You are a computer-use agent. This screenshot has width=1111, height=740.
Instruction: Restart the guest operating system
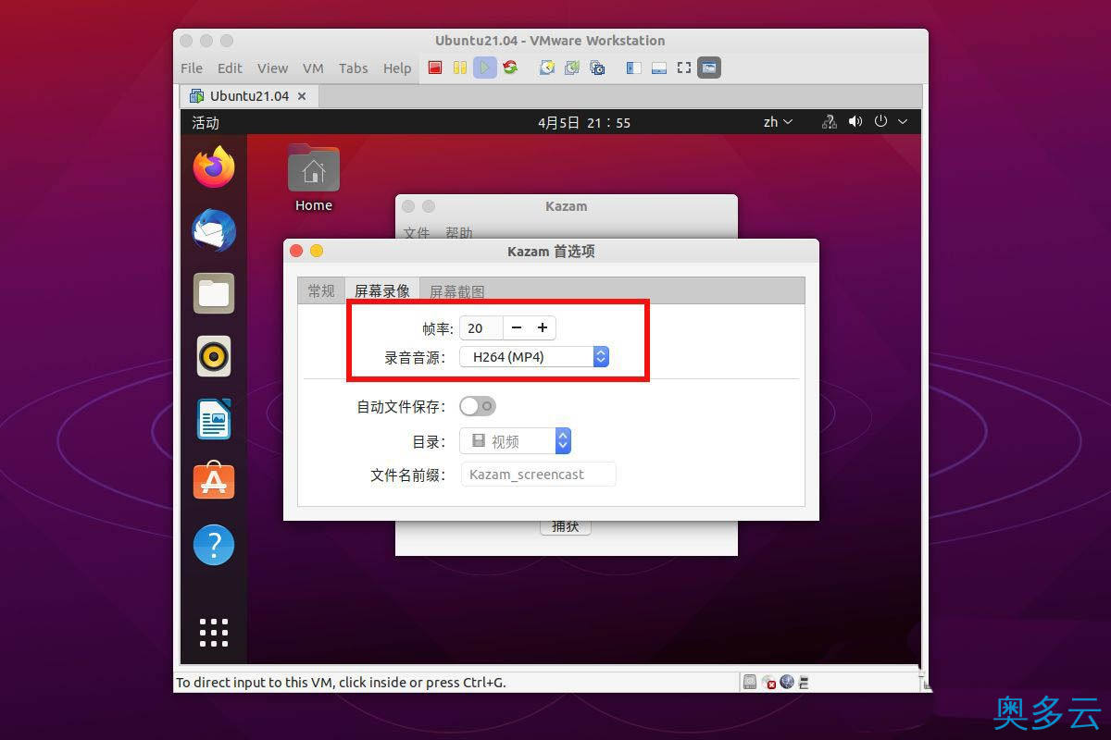(510, 67)
